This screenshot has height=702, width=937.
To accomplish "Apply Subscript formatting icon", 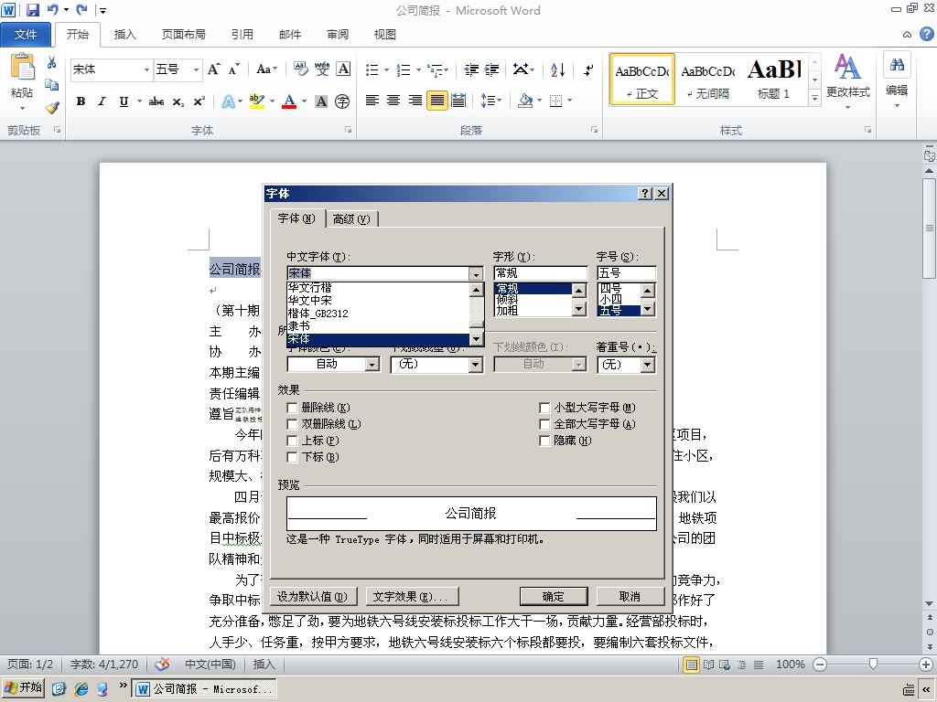I will point(178,101).
